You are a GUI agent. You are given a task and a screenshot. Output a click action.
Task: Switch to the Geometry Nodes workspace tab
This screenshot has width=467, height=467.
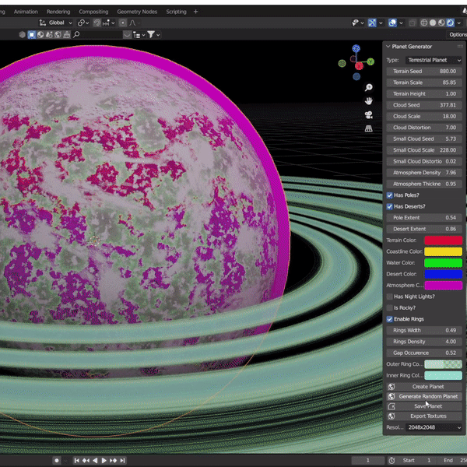137,12
